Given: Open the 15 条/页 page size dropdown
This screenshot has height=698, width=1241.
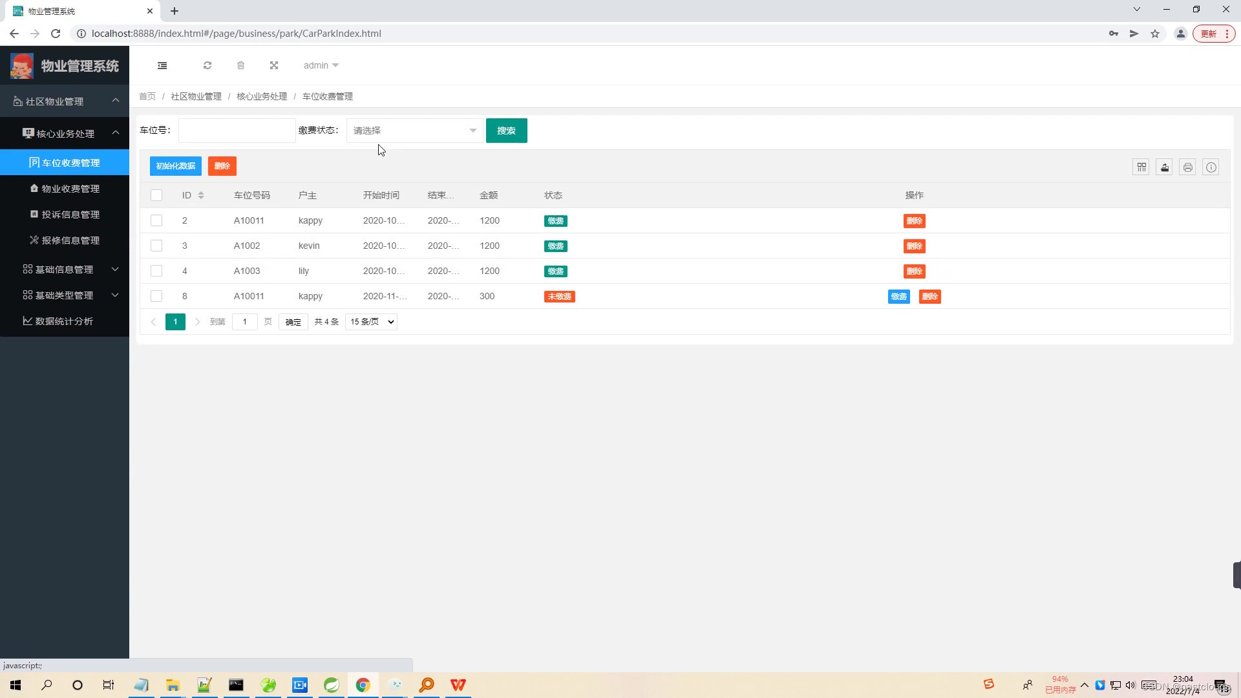Looking at the screenshot, I should (372, 322).
